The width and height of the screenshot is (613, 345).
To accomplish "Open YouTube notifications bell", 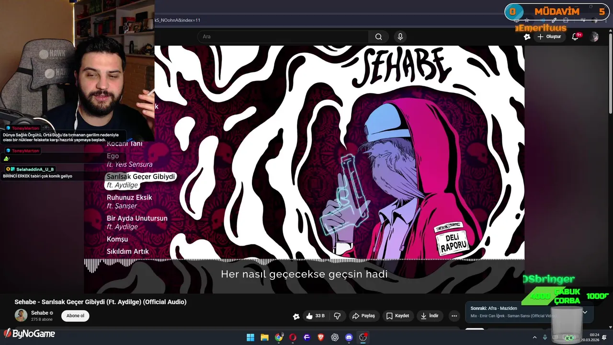I will tap(576, 37).
